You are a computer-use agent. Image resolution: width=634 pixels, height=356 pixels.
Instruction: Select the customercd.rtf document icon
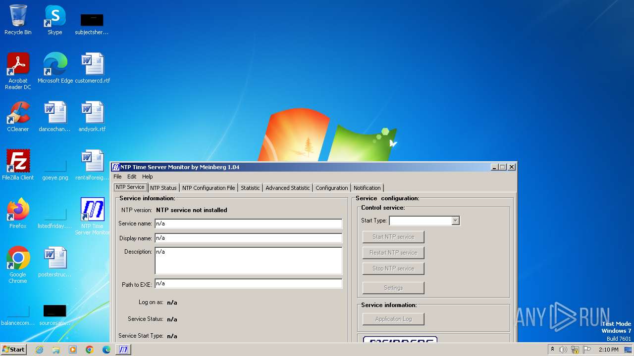click(x=93, y=68)
